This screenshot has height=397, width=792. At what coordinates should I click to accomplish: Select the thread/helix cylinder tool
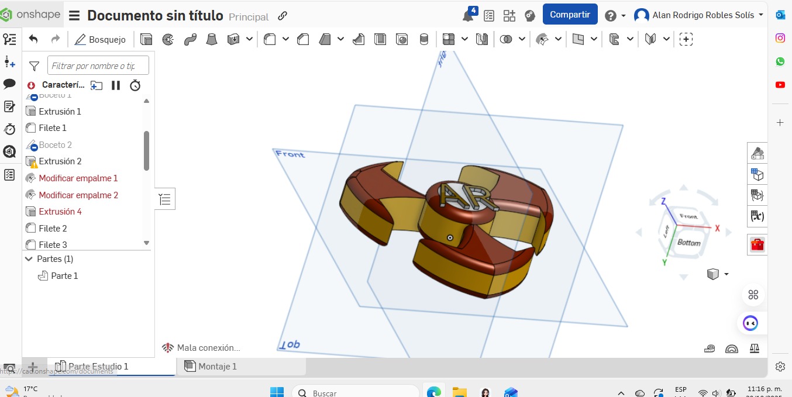pos(424,39)
